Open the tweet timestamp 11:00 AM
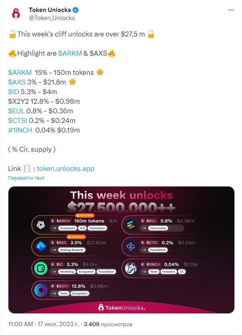The width and height of the screenshot is (242, 335). tap(20, 324)
